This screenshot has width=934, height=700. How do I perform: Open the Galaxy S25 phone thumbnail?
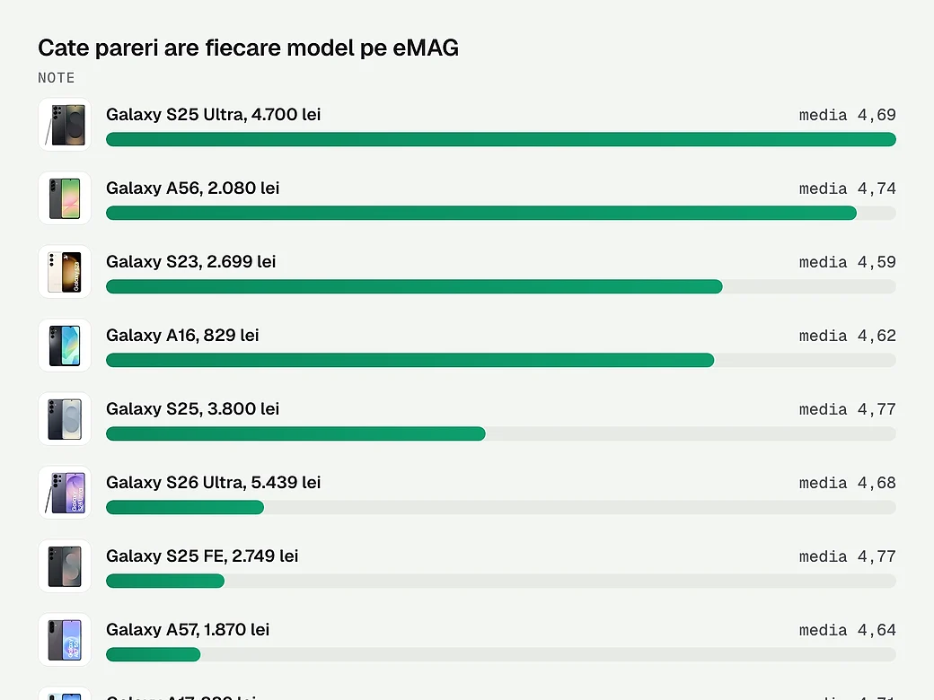pyautogui.click(x=65, y=418)
